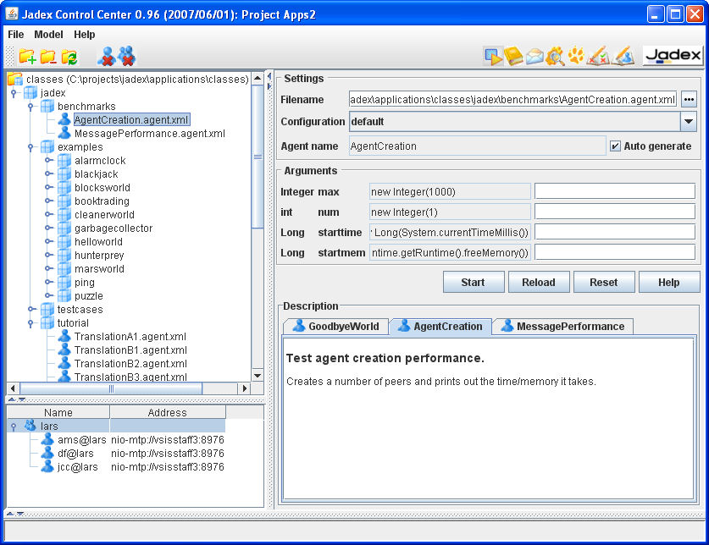
Task: Open the Model menu
Action: [48, 35]
